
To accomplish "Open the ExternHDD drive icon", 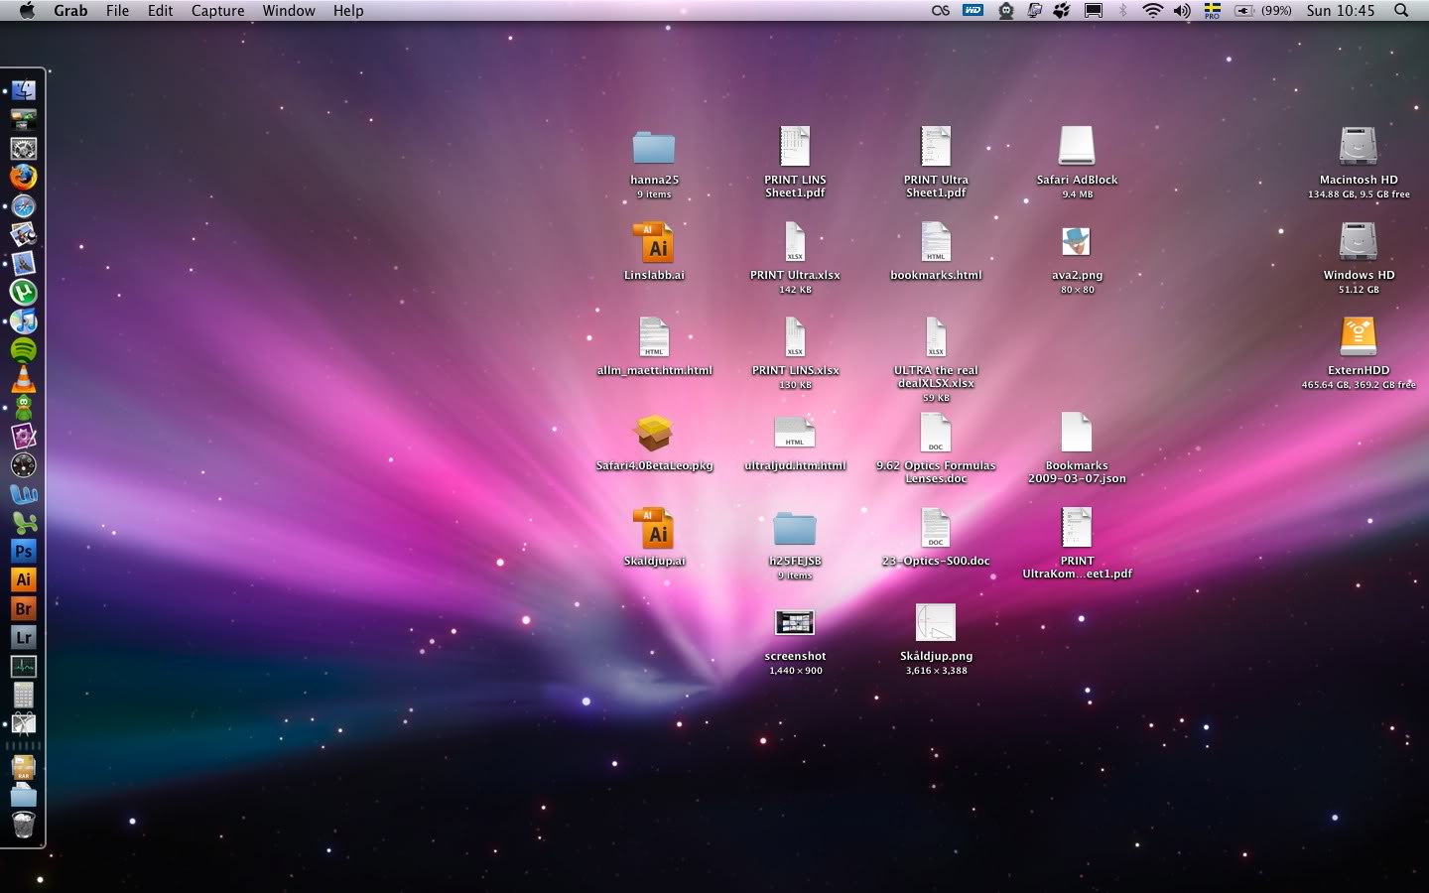I will [x=1358, y=337].
